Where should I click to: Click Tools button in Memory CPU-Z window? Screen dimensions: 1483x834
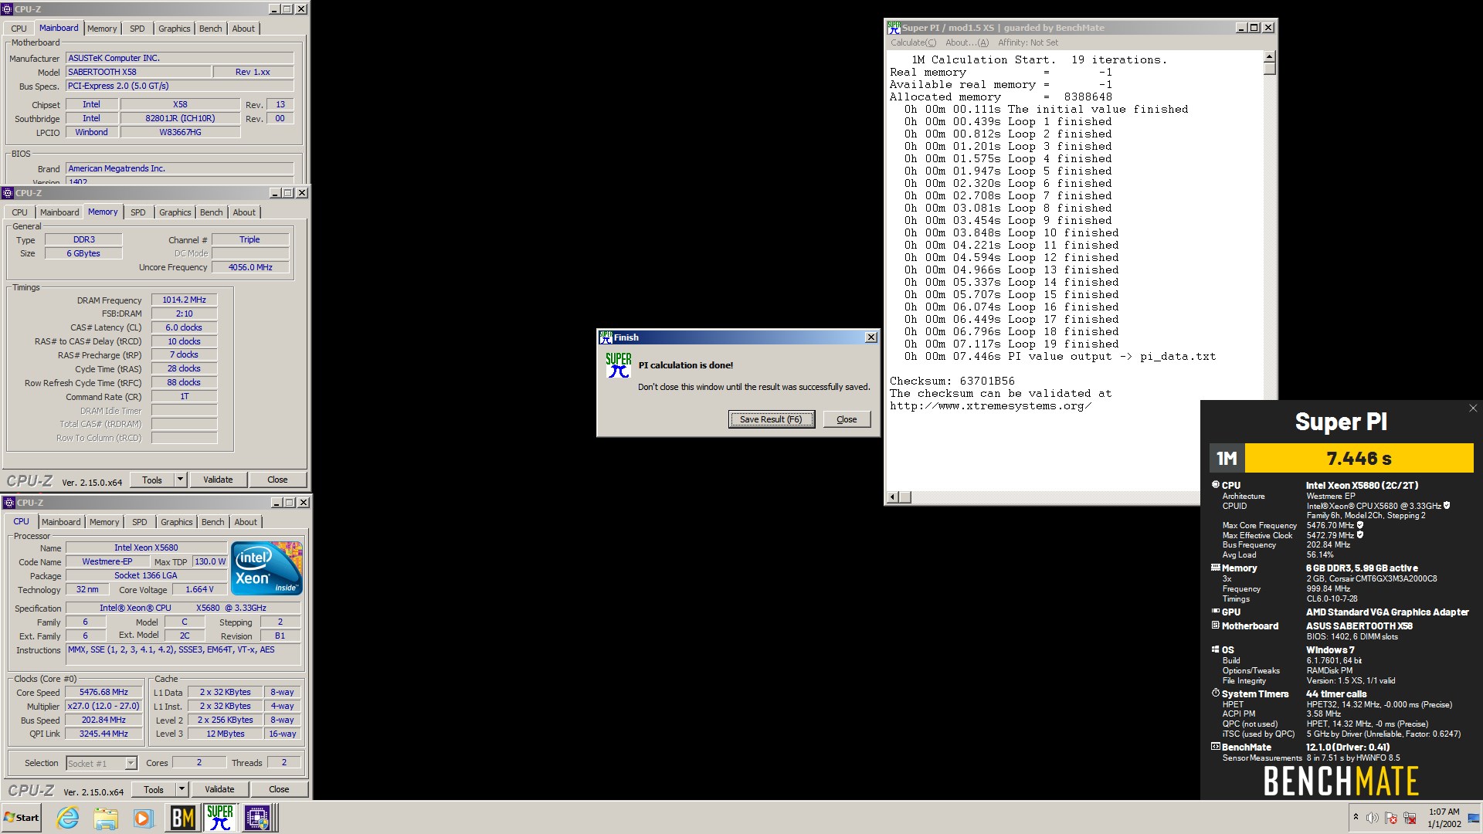click(x=152, y=480)
